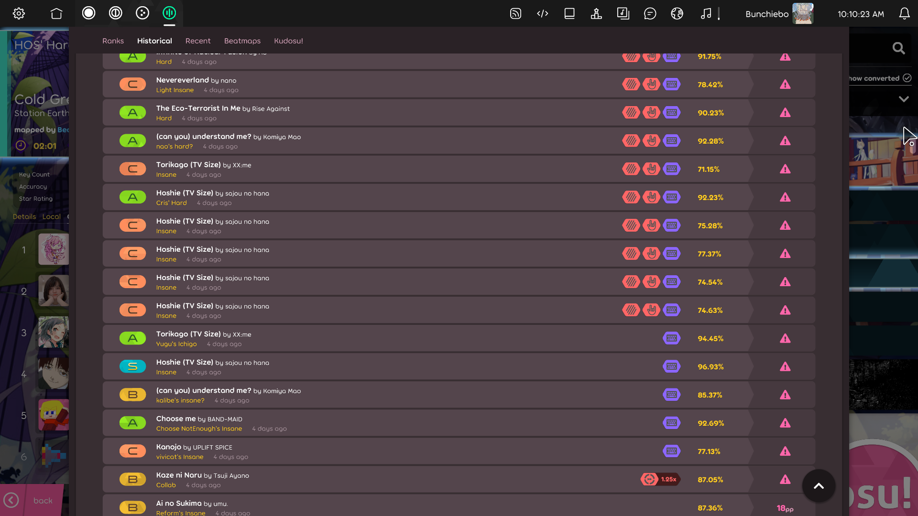Open Ai no Sukima by umu. link
Viewport: 918px width, 516px height.
[192, 503]
